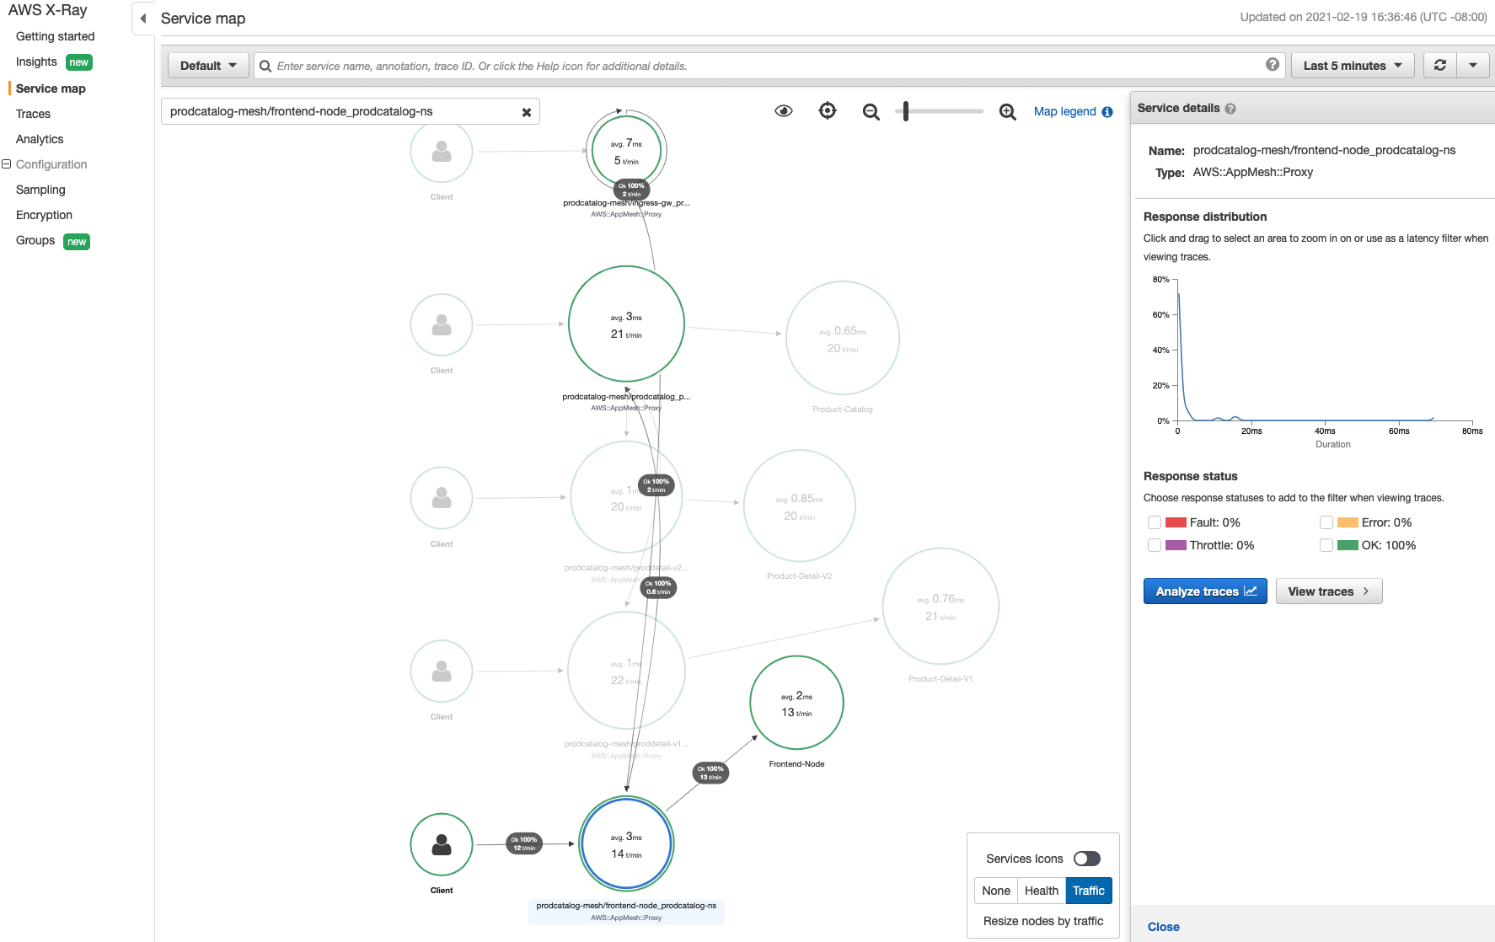Select the dark Client node at bottom
Viewport: 1495px width, 942px height.
pyautogui.click(x=442, y=844)
